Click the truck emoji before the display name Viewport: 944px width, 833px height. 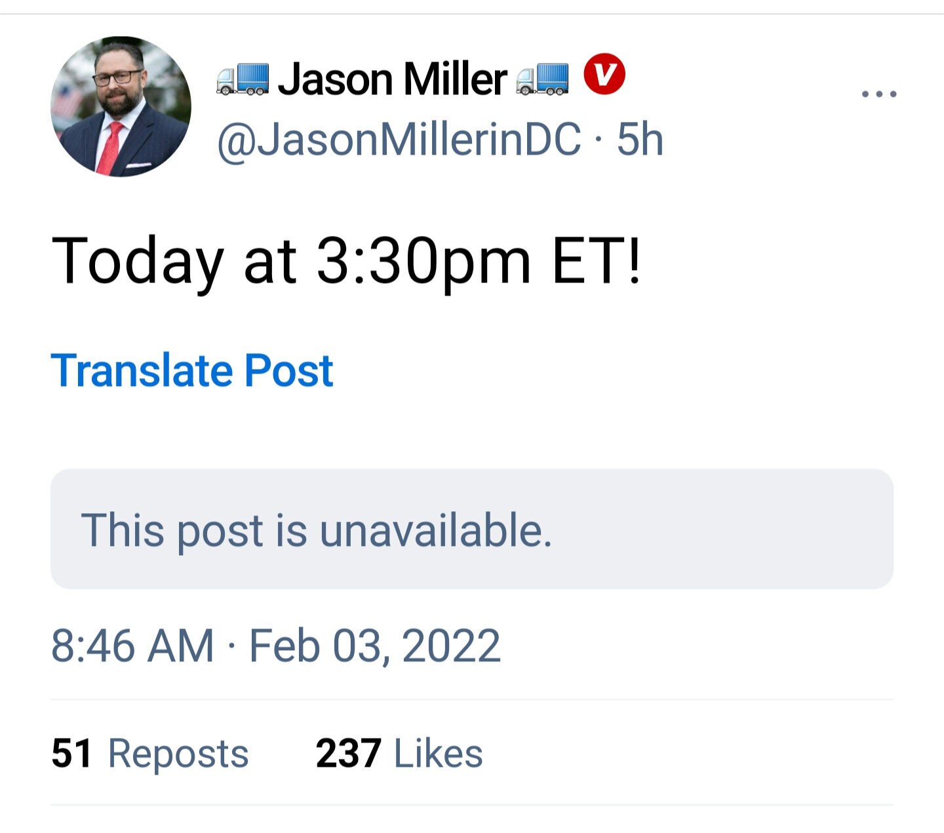243,79
